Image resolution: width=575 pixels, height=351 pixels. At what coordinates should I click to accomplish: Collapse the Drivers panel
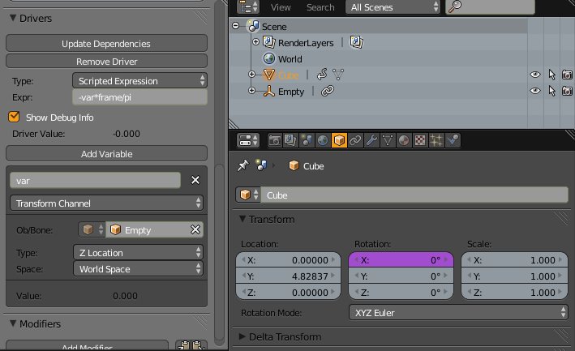13,18
